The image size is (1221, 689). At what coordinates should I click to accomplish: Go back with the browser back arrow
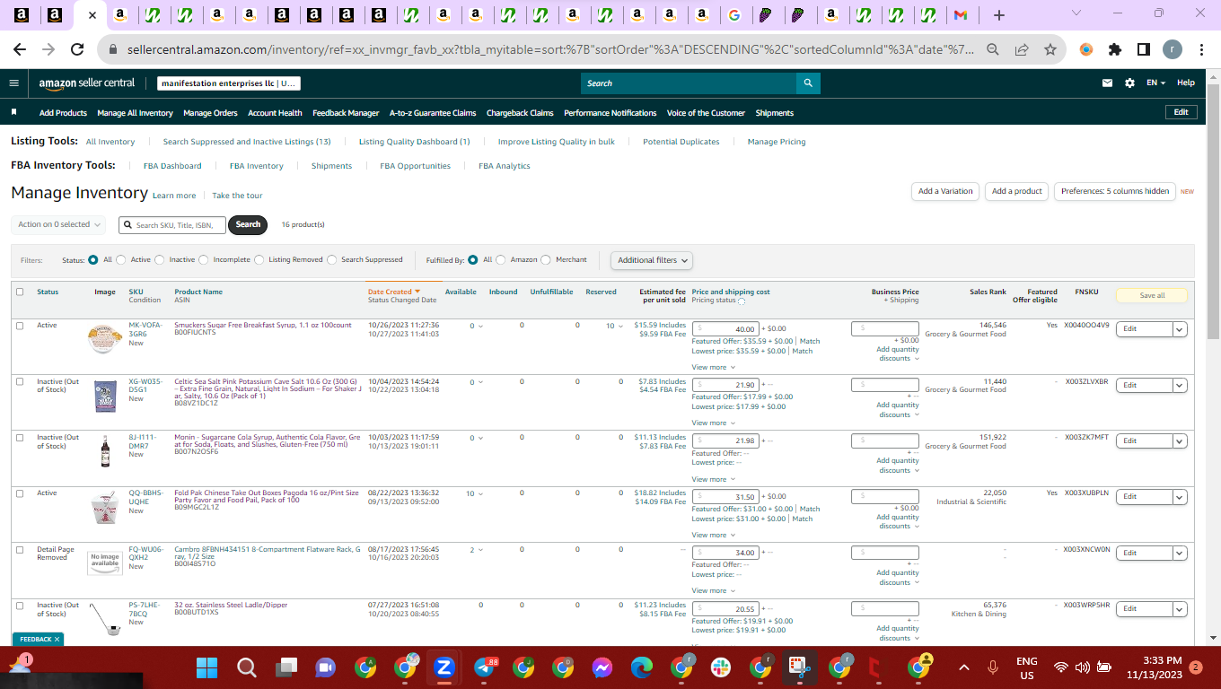[20, 50]
